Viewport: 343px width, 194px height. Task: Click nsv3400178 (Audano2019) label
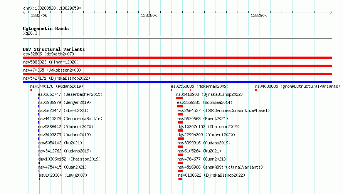[57, 86]
